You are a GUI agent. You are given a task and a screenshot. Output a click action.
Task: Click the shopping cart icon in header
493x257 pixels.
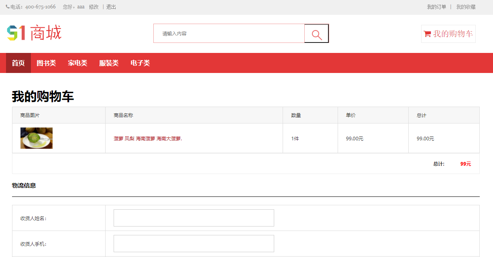pyautogui.click(x=427, y=34)
